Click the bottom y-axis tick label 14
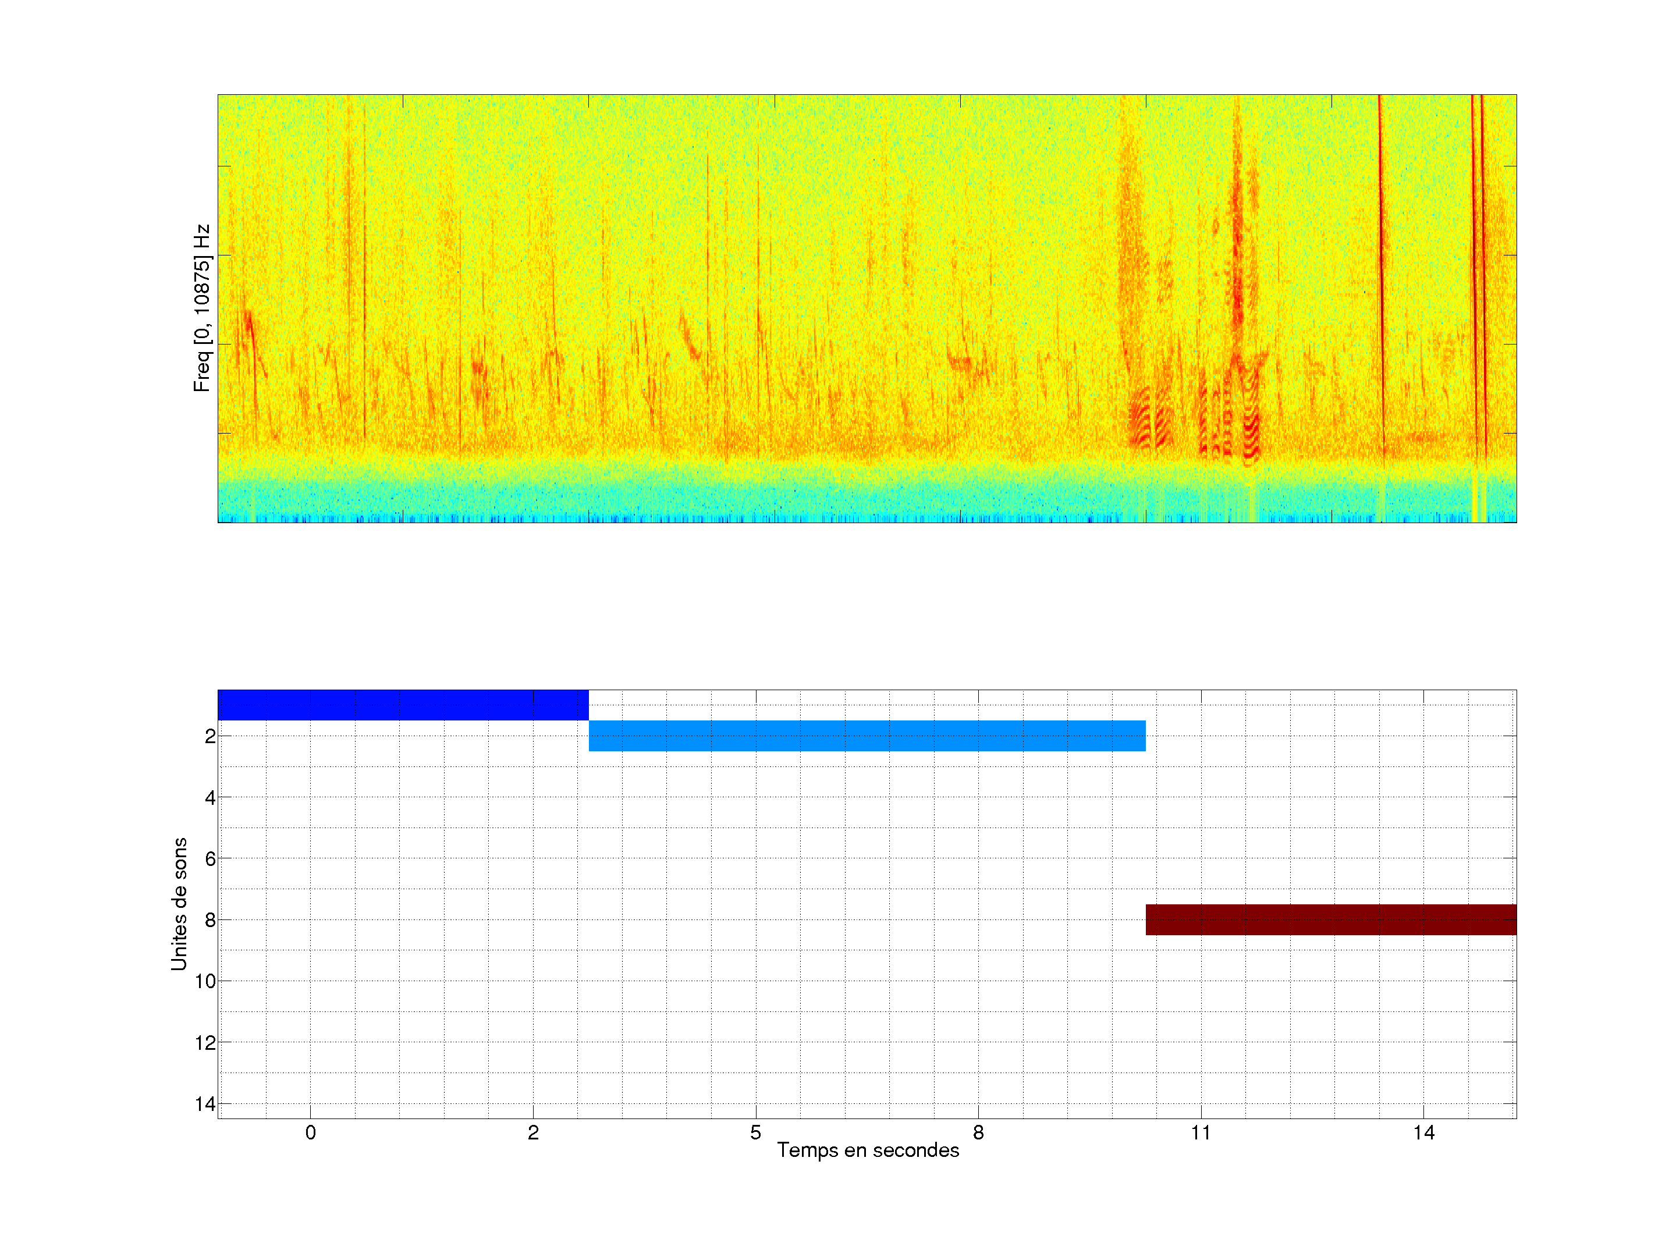The height and width of the screenshot is (1257, 1676). click(205, 1104)
